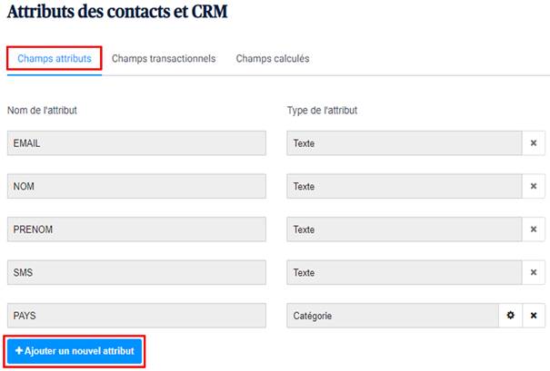Delete the SMS attribute using X icon

click(x=534, y=272)
